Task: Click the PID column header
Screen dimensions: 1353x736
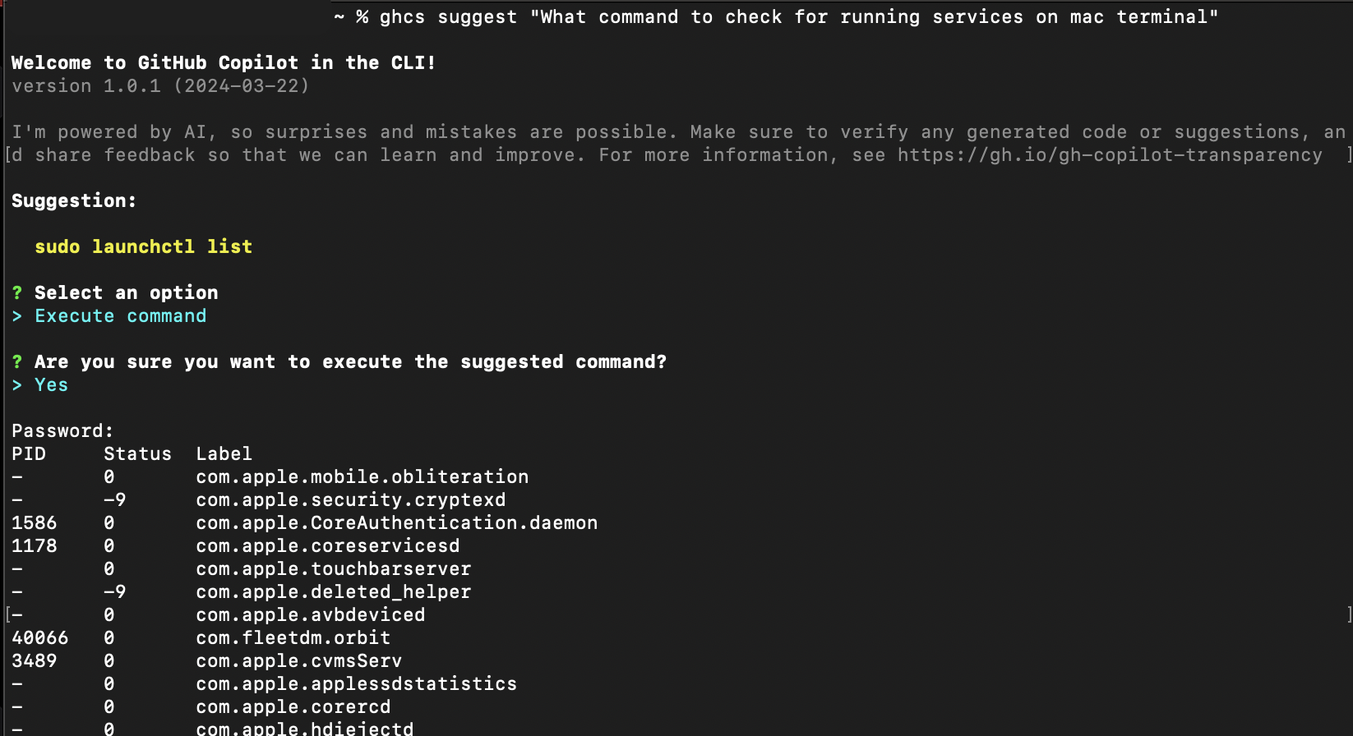Action: 29,454
